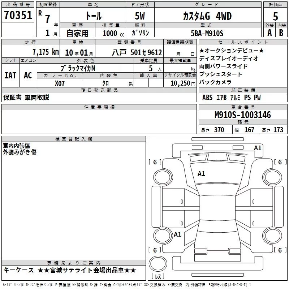Screen dimensions: 289x289
Task: Click office notice キーケース 宮城サテライト会場出品車
Action: [70, 270]
